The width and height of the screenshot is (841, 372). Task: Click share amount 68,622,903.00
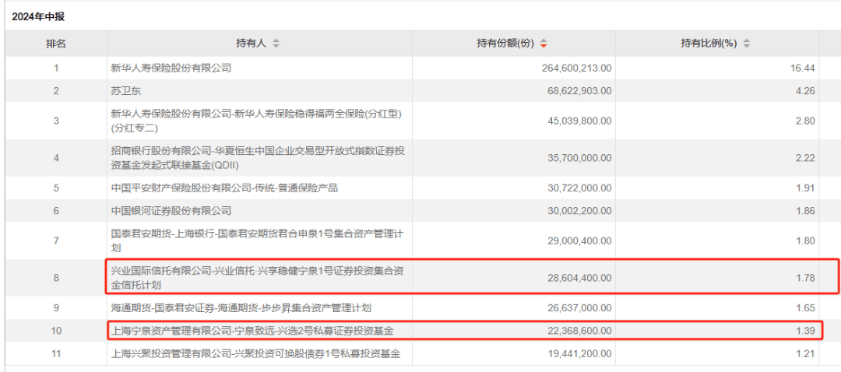(579, 90)
